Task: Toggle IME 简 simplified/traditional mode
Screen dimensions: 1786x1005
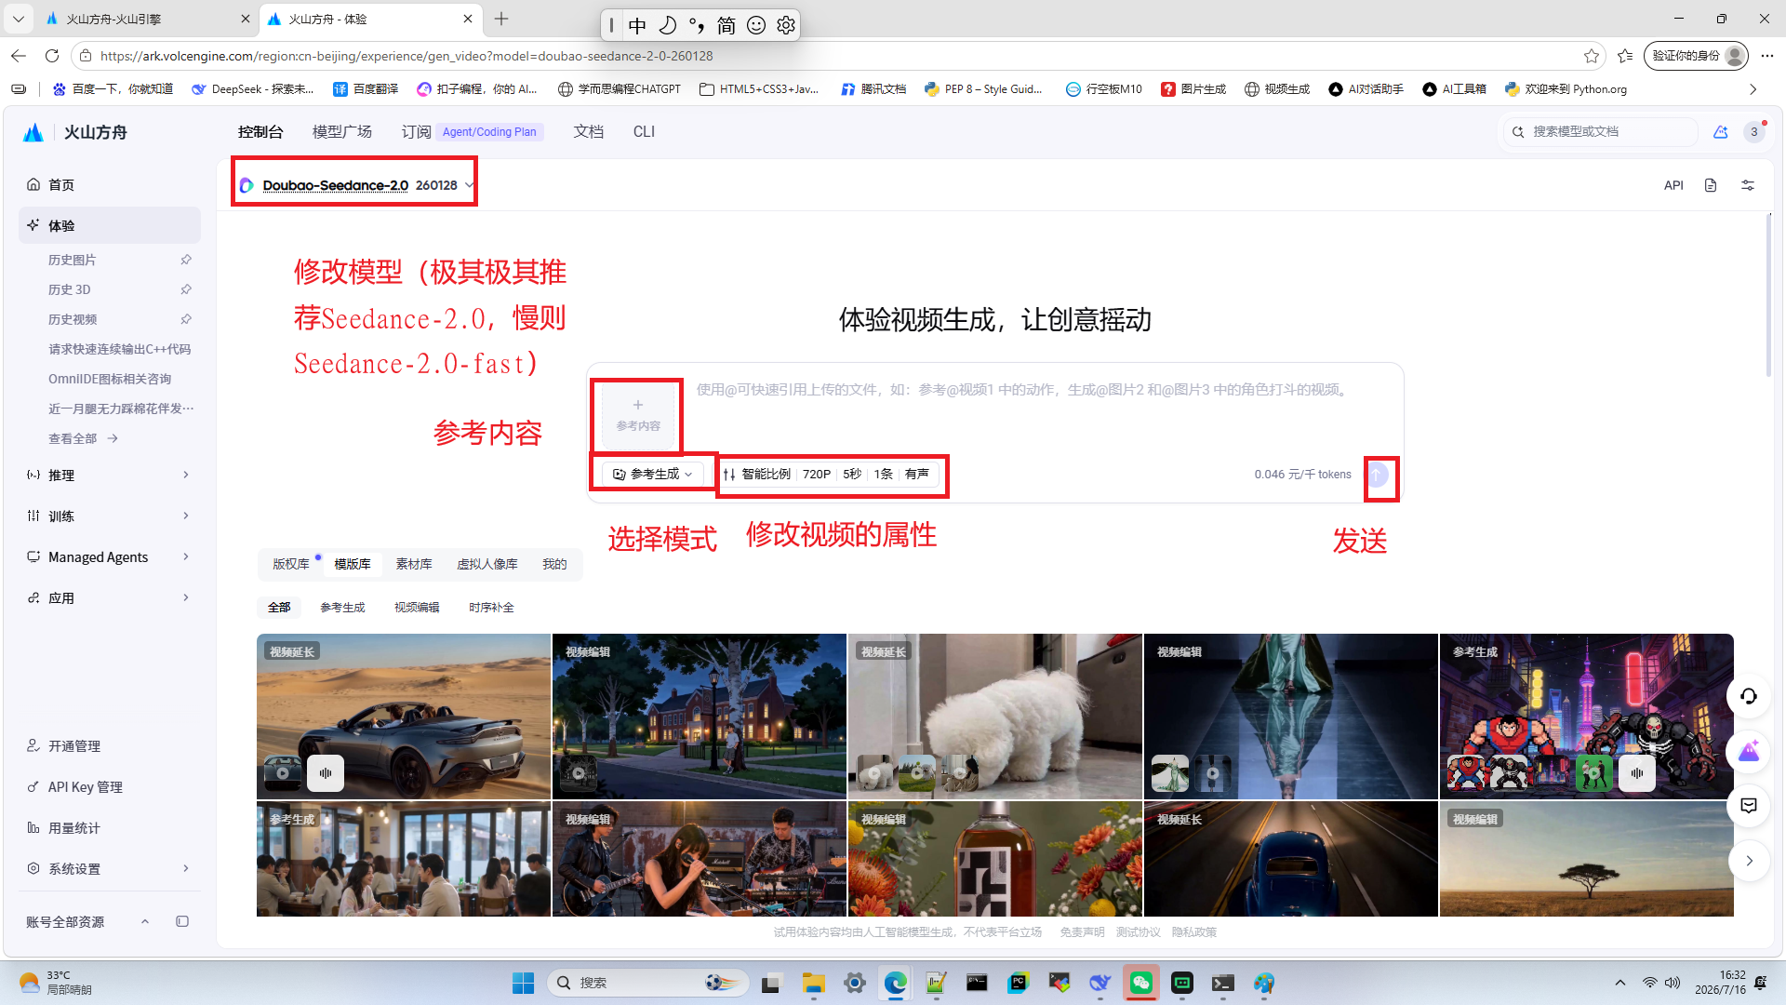Action: pyautogui.click(x=726, y=25)
